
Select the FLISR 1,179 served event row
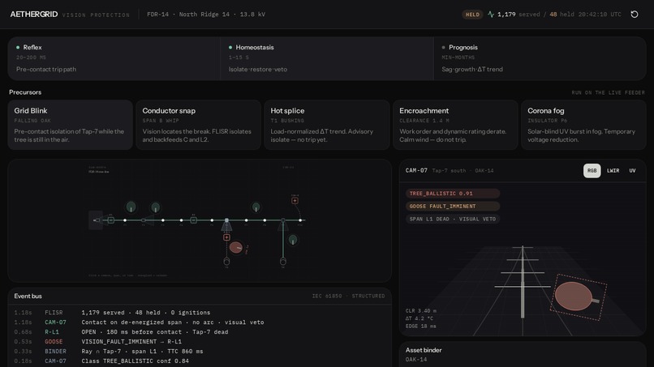(x=200, y=313)
